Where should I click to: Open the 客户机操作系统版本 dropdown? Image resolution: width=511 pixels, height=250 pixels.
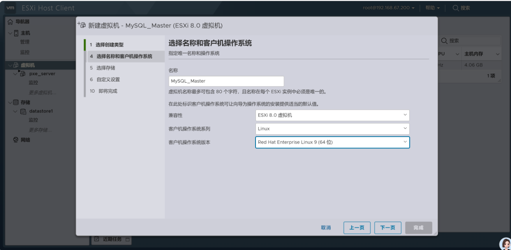pyautogui.click(x=332, y=142)
